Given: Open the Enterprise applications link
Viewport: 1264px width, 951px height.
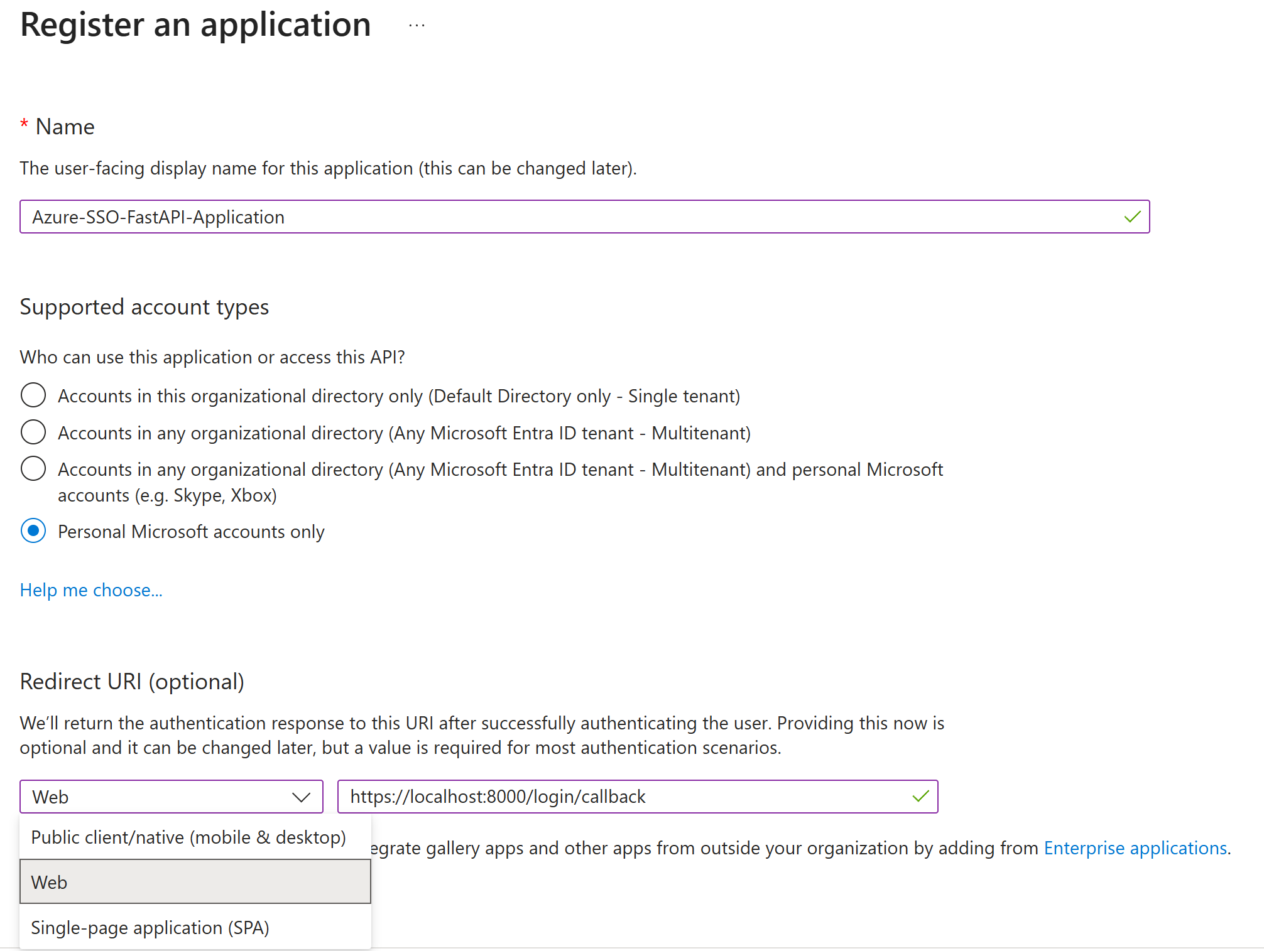Looking at the screenshot, I should (x=1135, y=848).
